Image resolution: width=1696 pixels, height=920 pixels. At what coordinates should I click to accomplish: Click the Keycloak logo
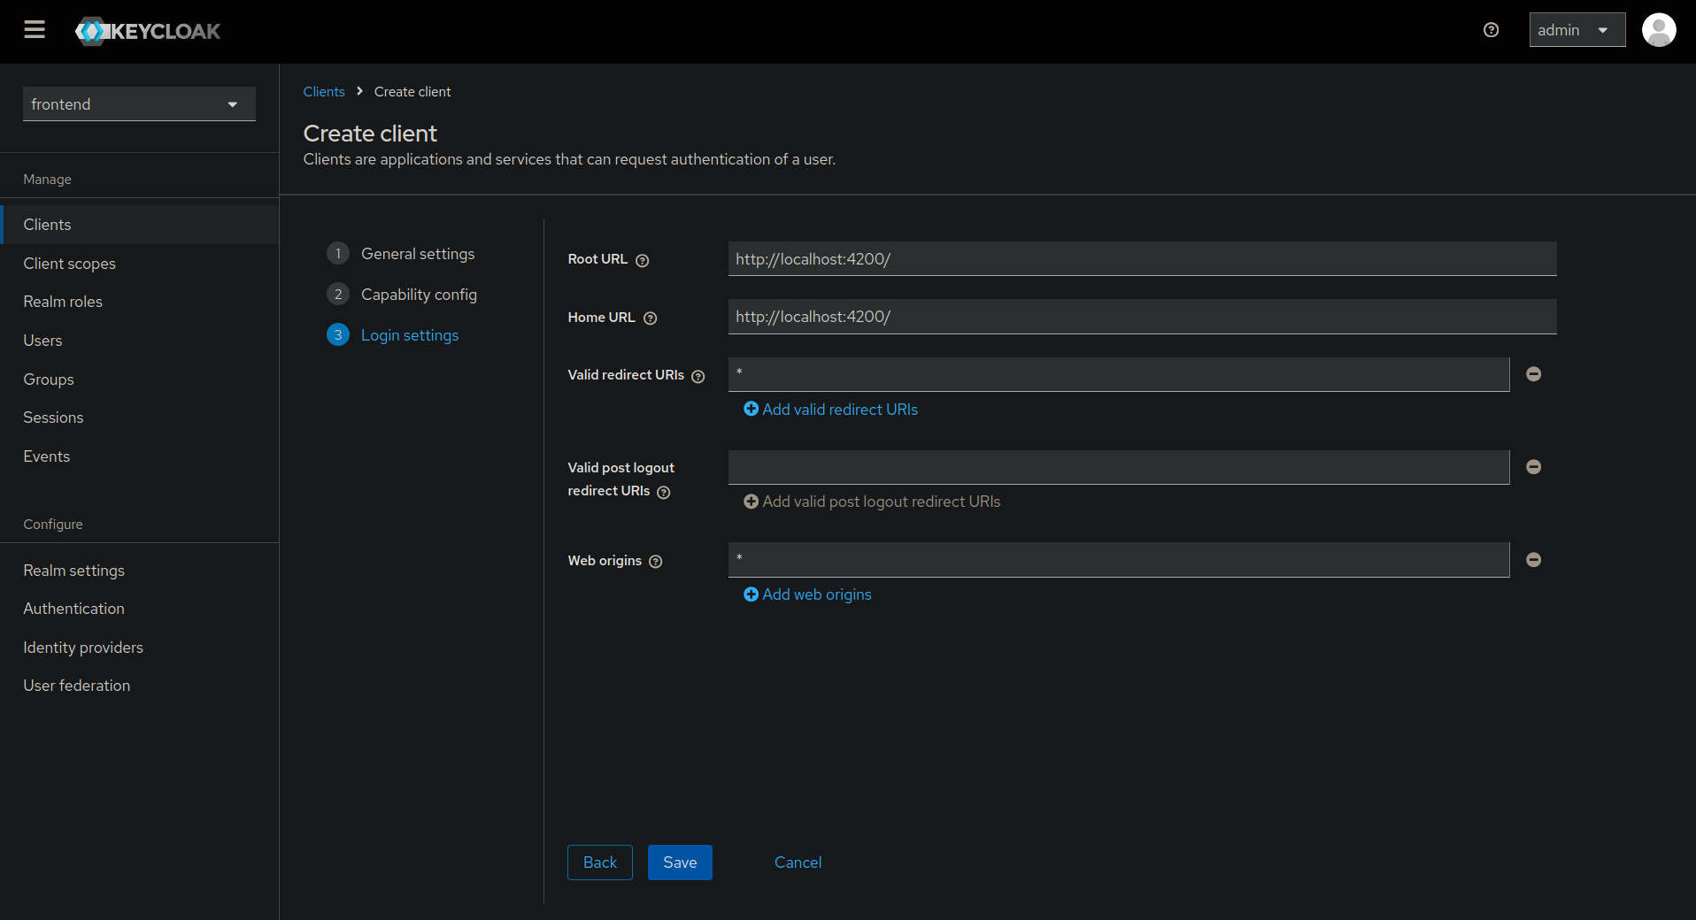[x=148, y=31]
